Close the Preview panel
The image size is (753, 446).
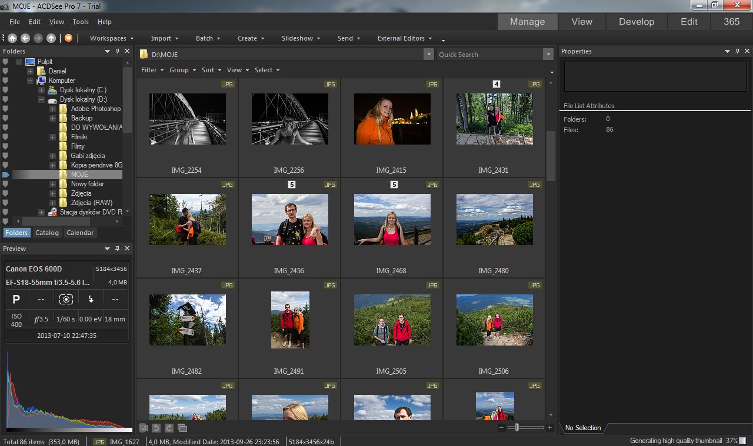(127, 249)
